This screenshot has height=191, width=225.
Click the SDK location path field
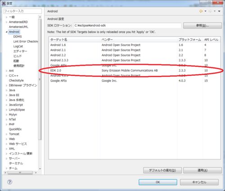click(x=127, y=25)
